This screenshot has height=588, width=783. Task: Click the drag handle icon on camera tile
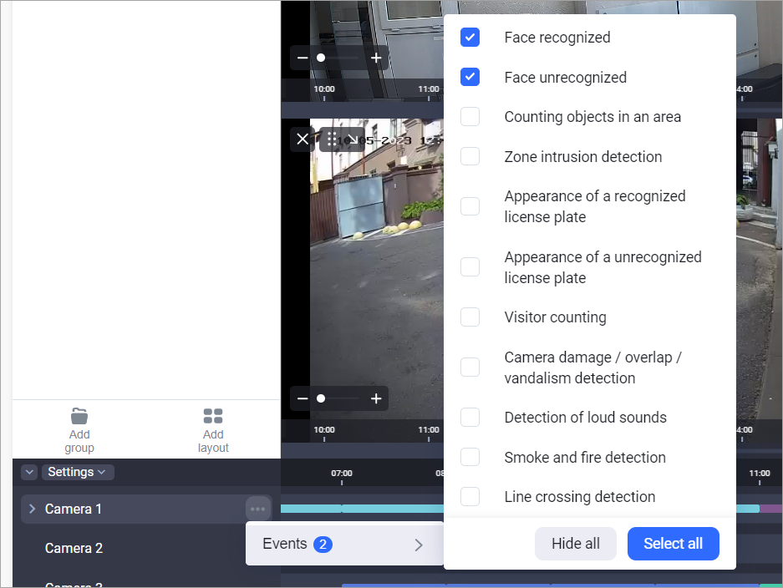332,139
